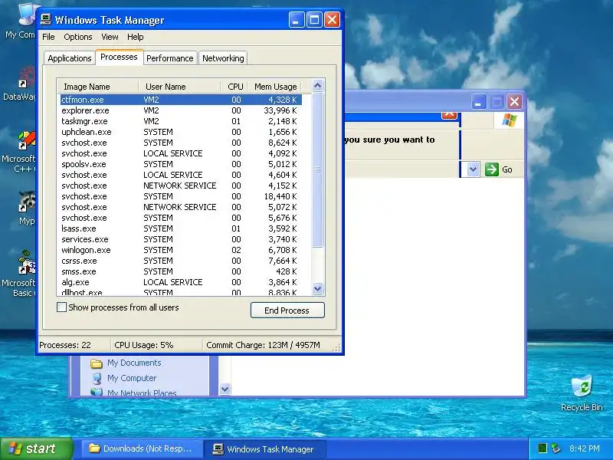The image size is (613, 460).
Task: Click the Windows flag logo in Downloads window
Action: click(x=509, y=120)
